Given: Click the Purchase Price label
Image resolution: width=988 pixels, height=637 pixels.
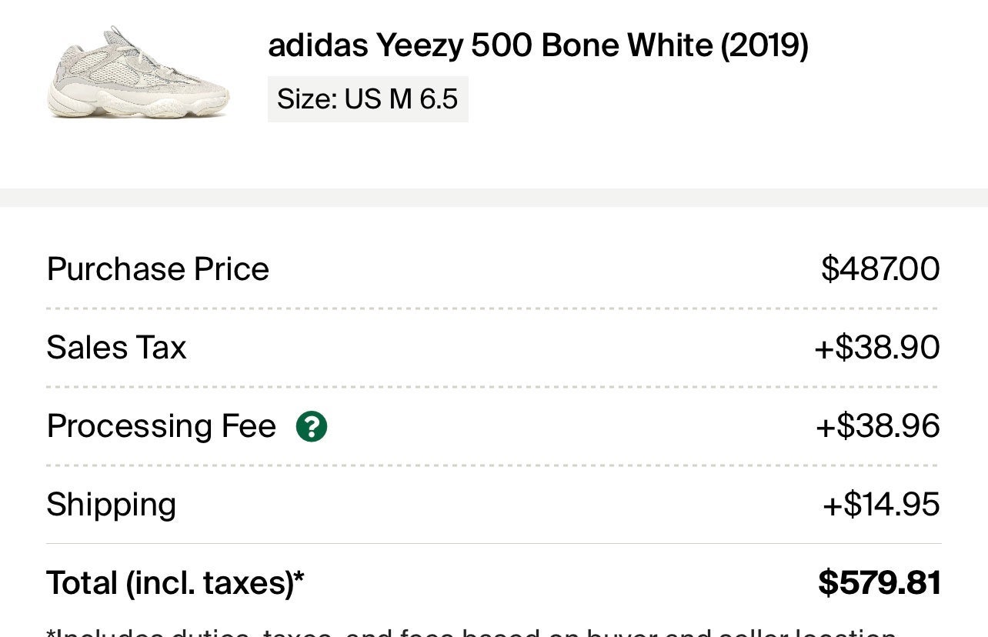Looking at the screenshot, I should click(x=158, y=269).
